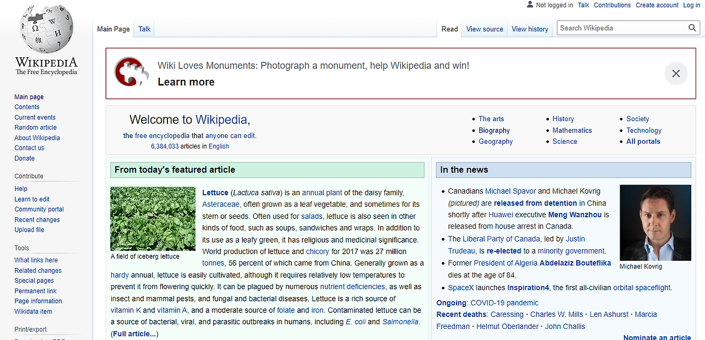
Task: Open Contact us sidebar link
Action: (29, 148)
